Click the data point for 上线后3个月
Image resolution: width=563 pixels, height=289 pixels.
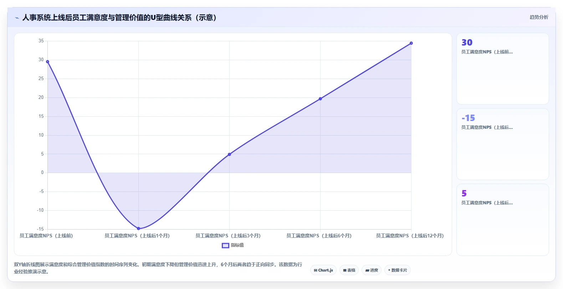click(x=229, y=154)
